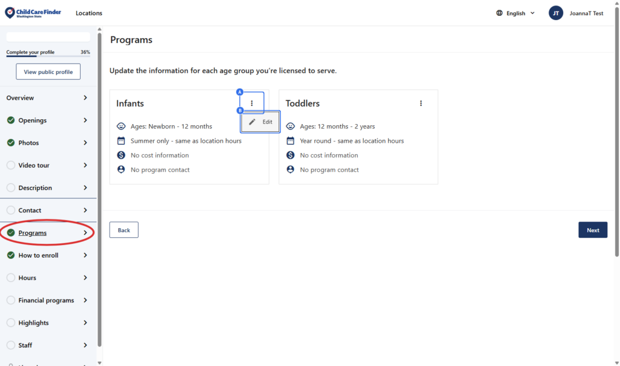Click the Video tour status circle

point(11,165)
